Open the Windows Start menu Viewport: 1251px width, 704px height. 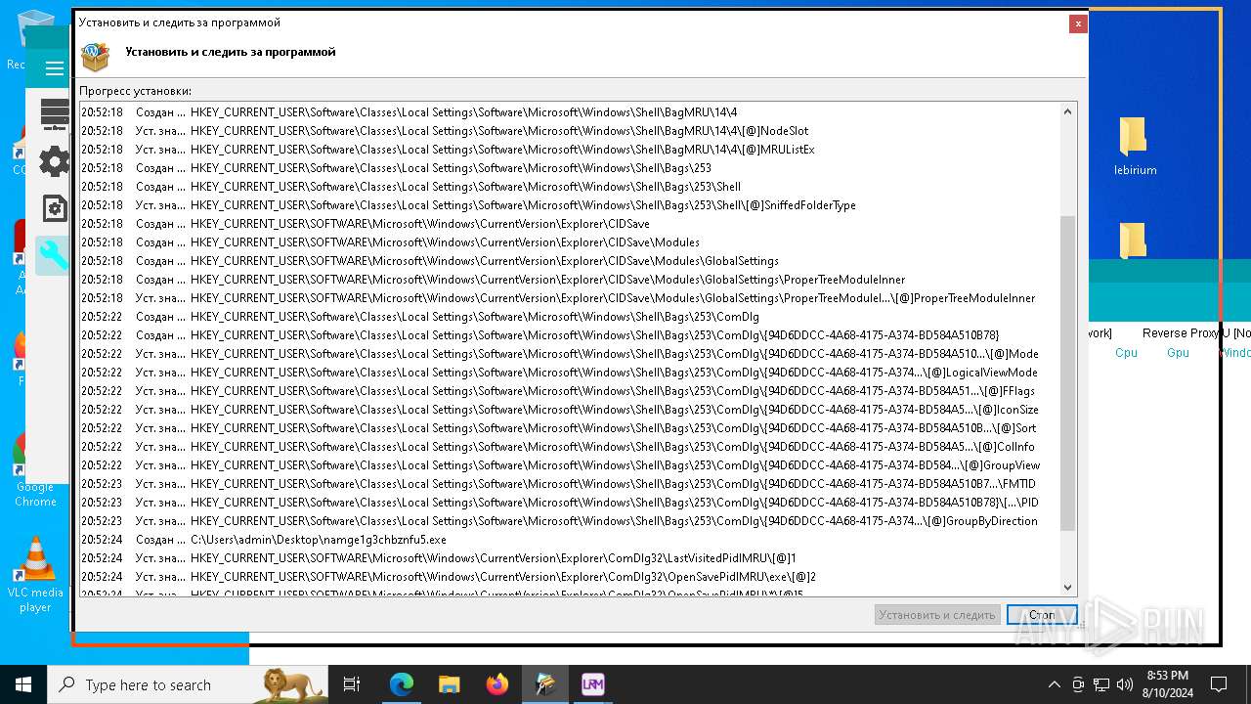23,684
